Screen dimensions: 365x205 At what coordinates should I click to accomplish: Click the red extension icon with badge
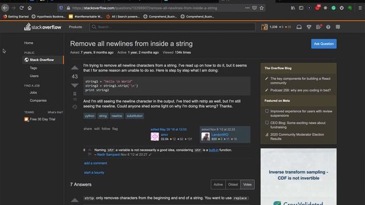[x=318, y=7]
